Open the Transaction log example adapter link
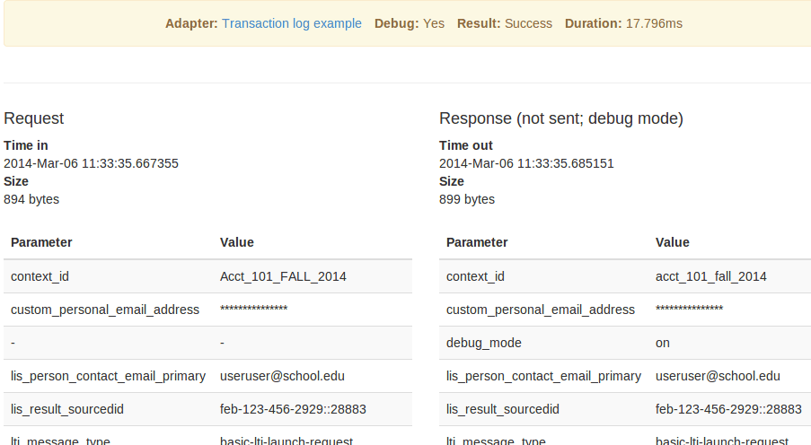This screenshot has height=445, width=811. (x=292, y=23)
